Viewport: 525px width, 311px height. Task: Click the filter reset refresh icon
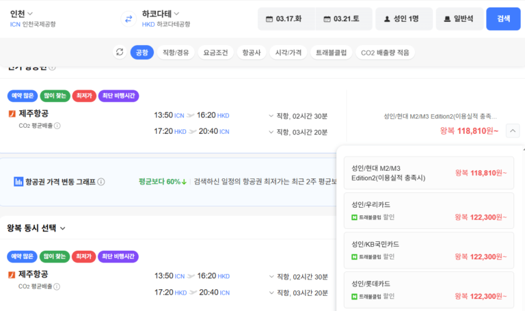tap(120, 53)
